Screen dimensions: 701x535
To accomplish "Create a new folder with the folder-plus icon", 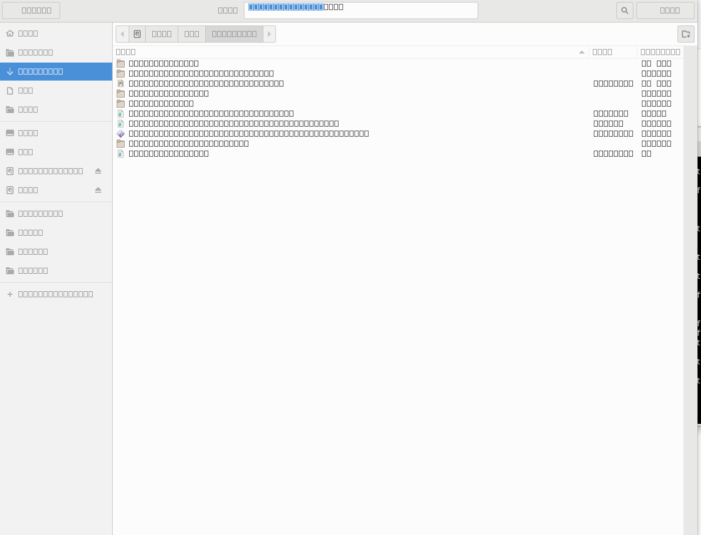I will (686, 34).
